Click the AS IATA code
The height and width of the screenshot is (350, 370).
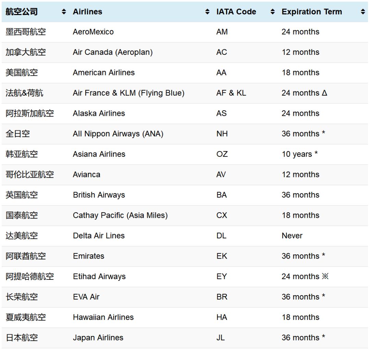(x=221, y=113)
